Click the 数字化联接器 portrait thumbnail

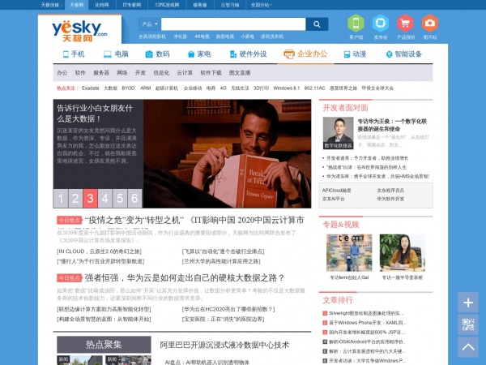pos(338,133)
